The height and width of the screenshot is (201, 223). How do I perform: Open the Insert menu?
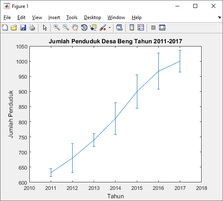pos(54,17)
